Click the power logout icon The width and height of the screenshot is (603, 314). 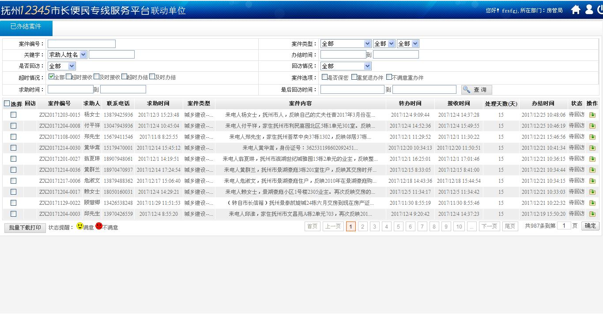click(600, 10)
